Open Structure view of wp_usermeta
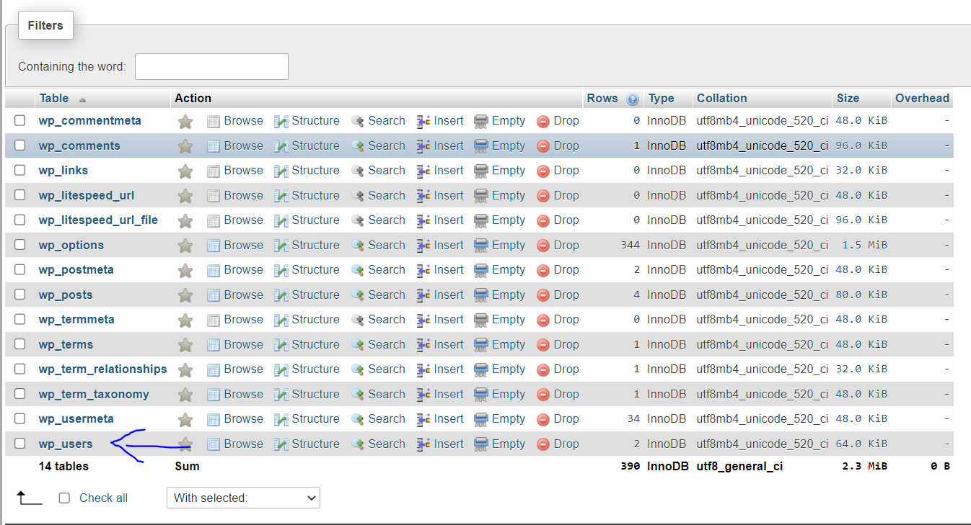Viewport: 971px width, 525px height. pyautogui.click(x=315, y=418)
